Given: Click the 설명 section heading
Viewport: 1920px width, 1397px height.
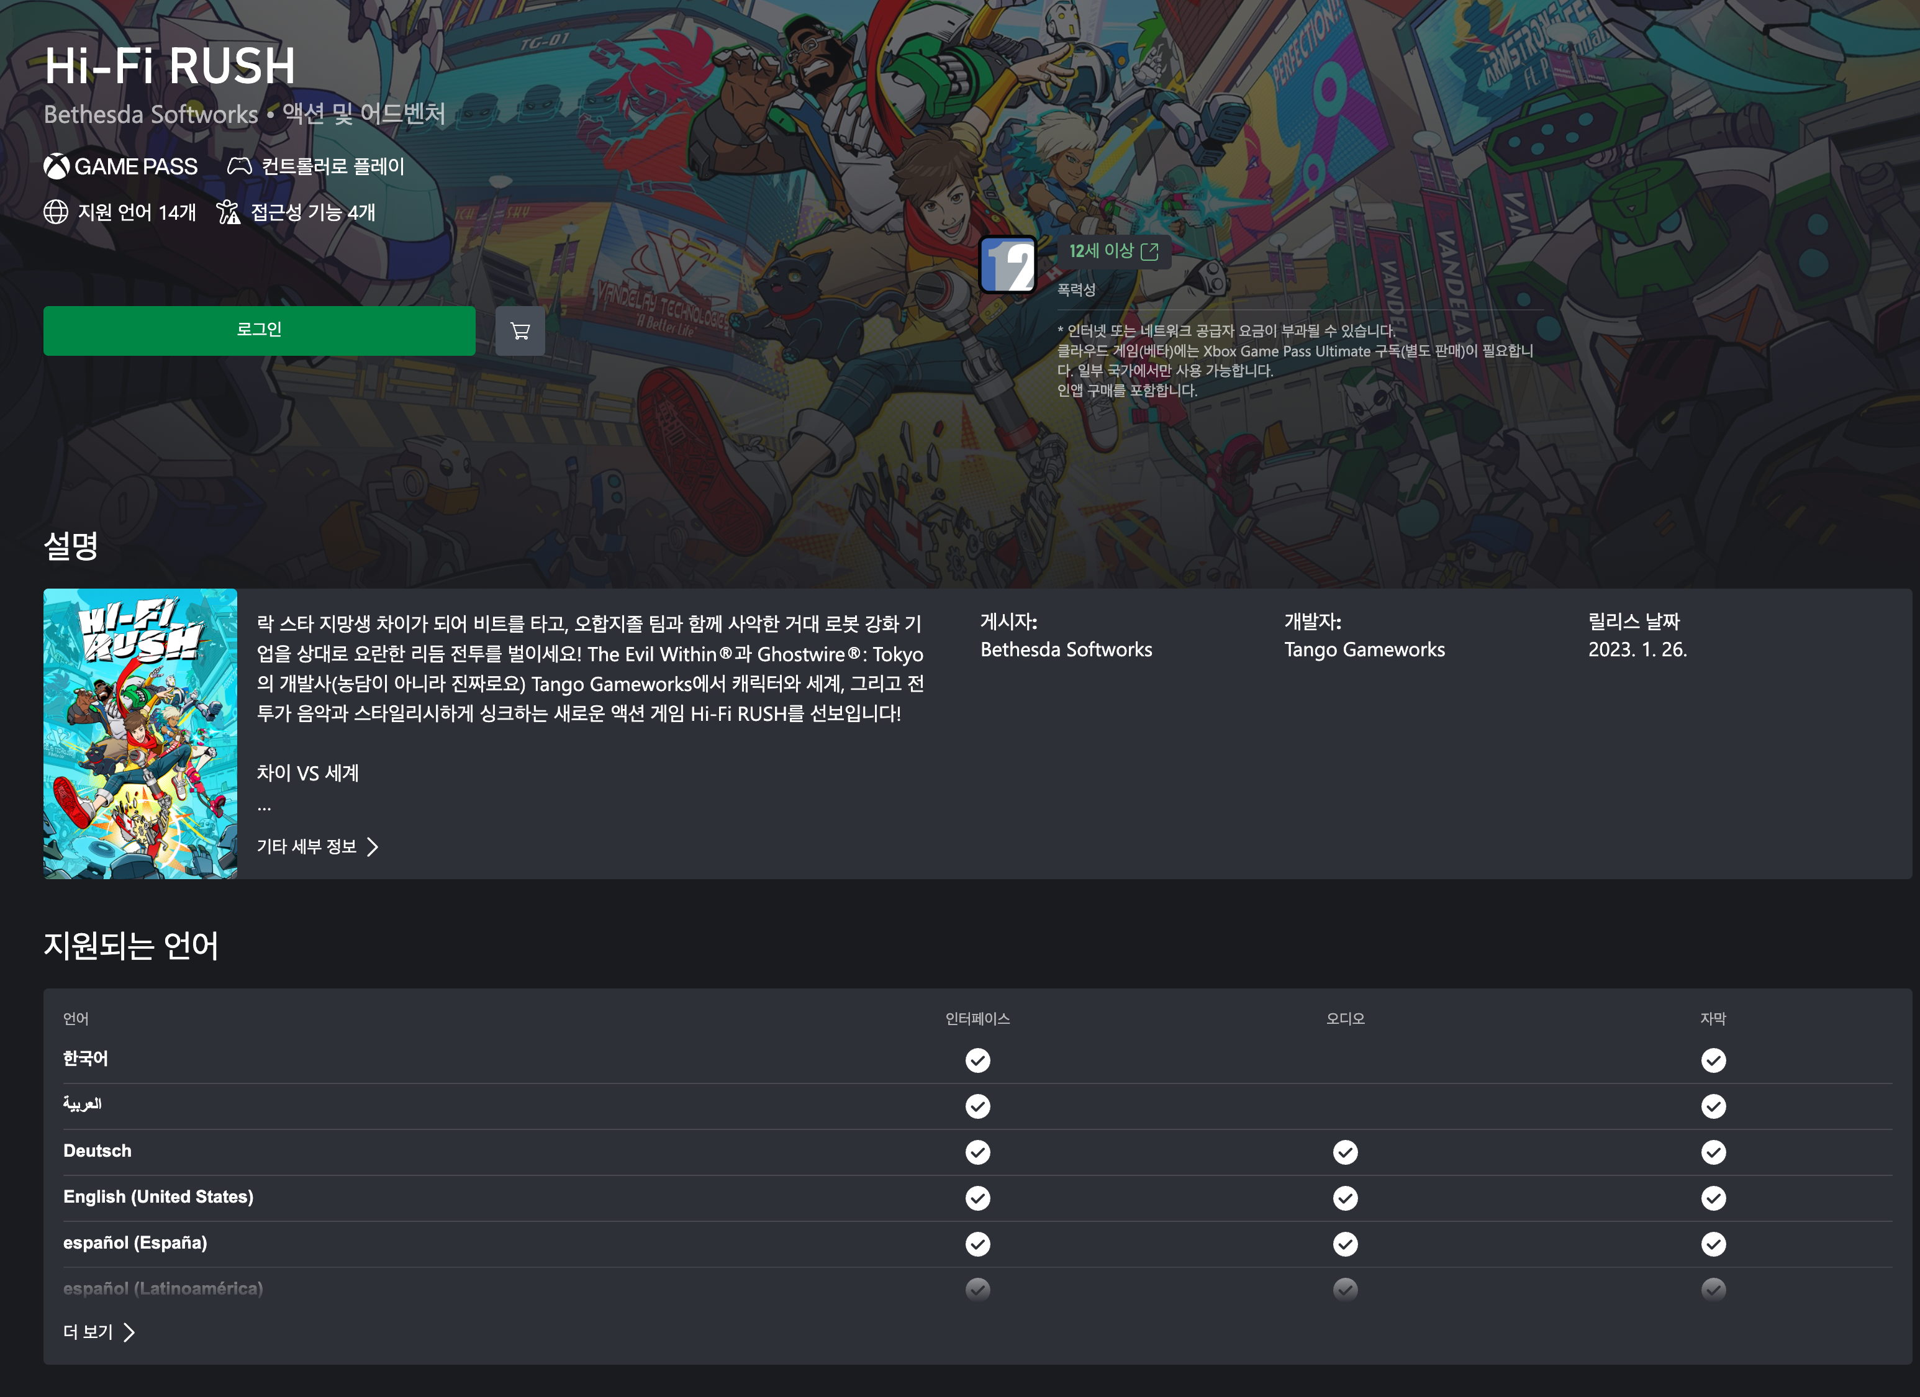Looking at the screenshot, I should pyautogui.click(x=71, y=545).
